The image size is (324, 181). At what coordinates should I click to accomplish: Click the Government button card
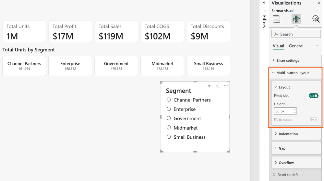(x=116, y=66)
